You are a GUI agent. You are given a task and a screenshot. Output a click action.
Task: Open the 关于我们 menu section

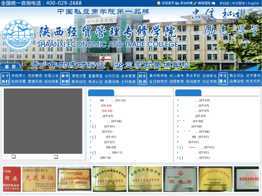pyautogui.click(x=5, y=78)
